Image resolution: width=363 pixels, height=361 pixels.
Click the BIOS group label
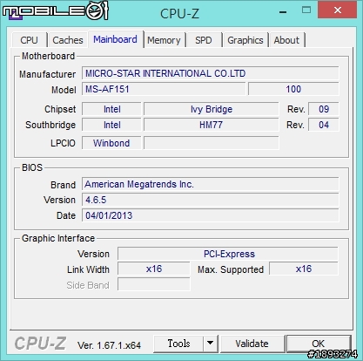[32, 167]
